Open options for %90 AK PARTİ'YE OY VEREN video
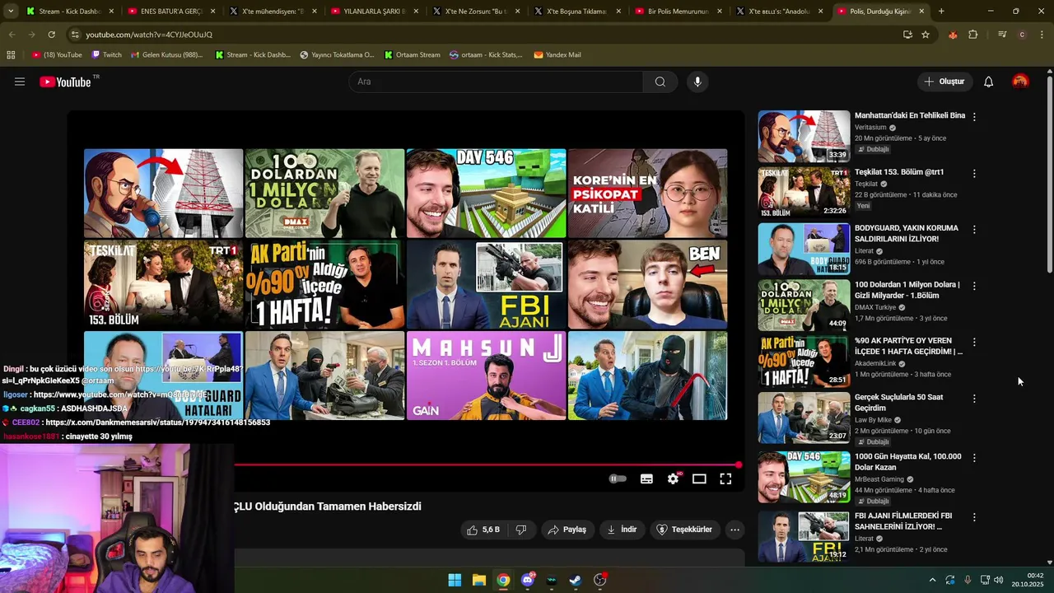 (974, 342)
